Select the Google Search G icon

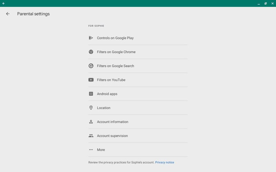click(91, 66)
